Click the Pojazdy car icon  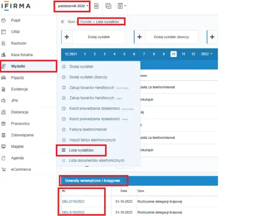(3, 78)
